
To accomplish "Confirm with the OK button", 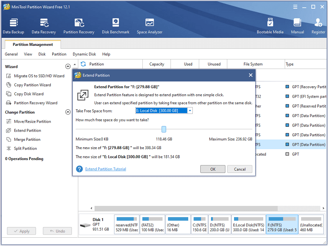I will [213, 169].
